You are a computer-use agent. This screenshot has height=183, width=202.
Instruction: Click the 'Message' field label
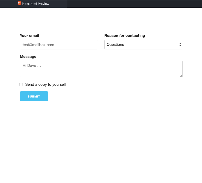pos(28,57)
